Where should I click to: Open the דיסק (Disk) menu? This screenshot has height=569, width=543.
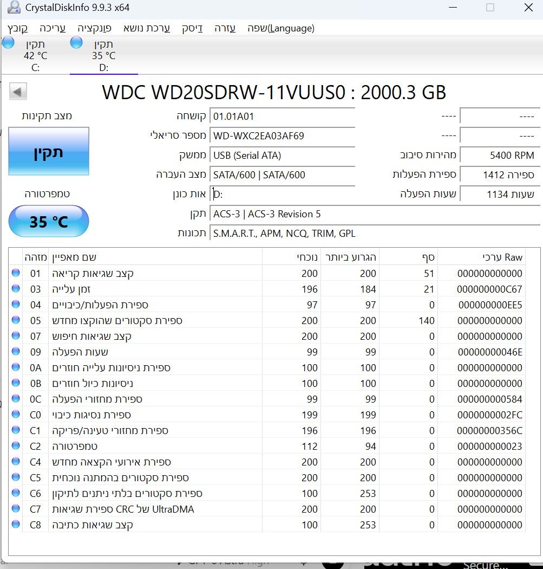tap(192, 28)
